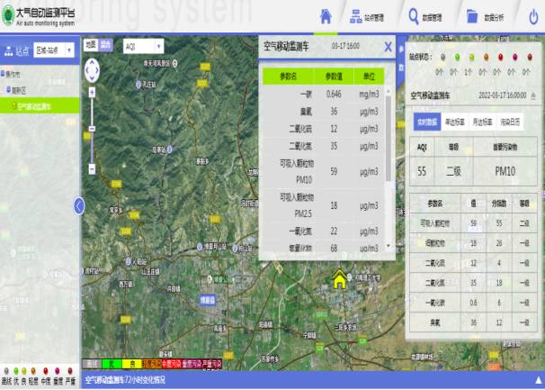The height and width of the screenshot is (390, 545).
Task: Go to the Home page icon
Action: coord(326,16)
